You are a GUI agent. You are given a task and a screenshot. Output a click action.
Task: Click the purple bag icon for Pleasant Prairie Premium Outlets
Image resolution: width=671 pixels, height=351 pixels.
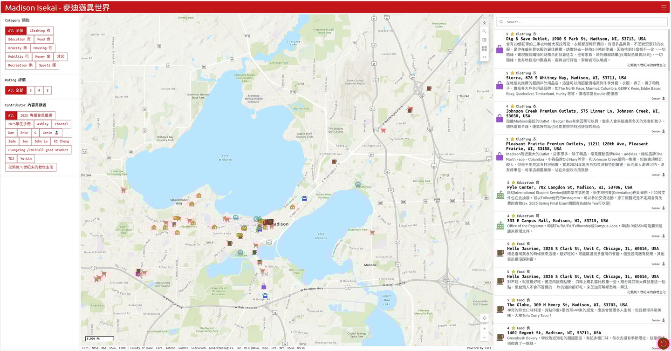coord(500,156)
